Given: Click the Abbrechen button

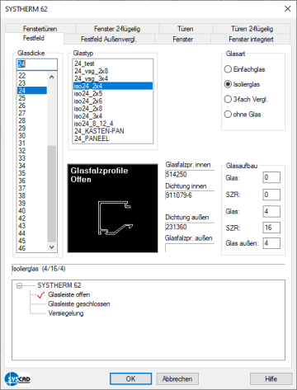Looking at the screenshot, I should [177, 379].
